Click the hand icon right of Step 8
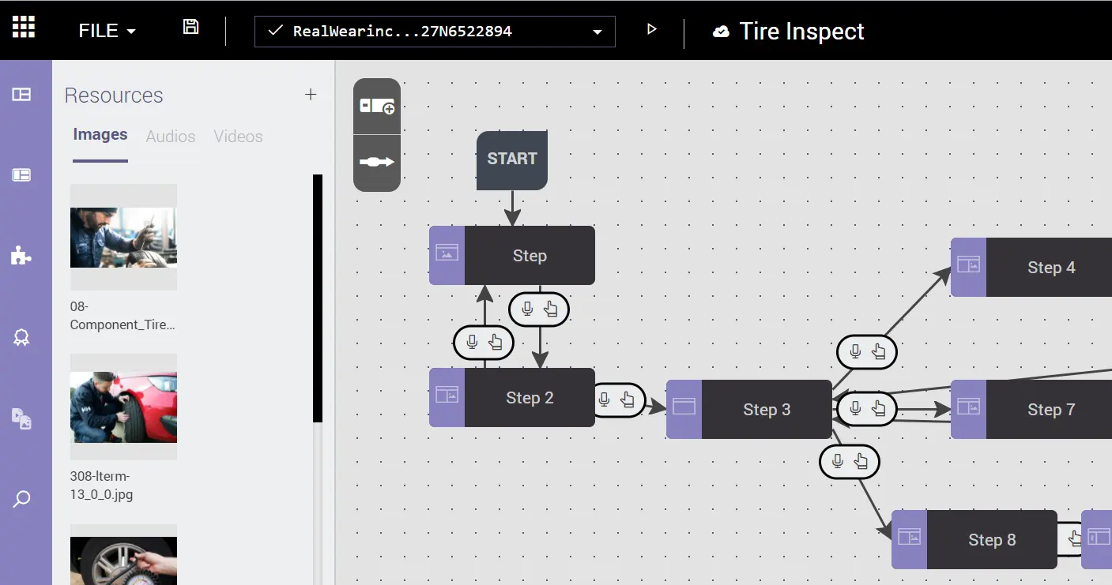 (x=1075, y=538)
